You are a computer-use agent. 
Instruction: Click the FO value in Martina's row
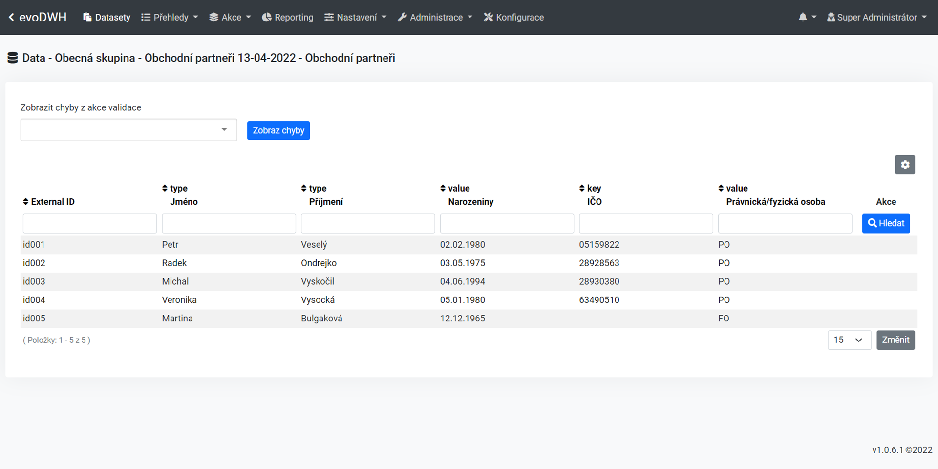[x=724, y=319]
